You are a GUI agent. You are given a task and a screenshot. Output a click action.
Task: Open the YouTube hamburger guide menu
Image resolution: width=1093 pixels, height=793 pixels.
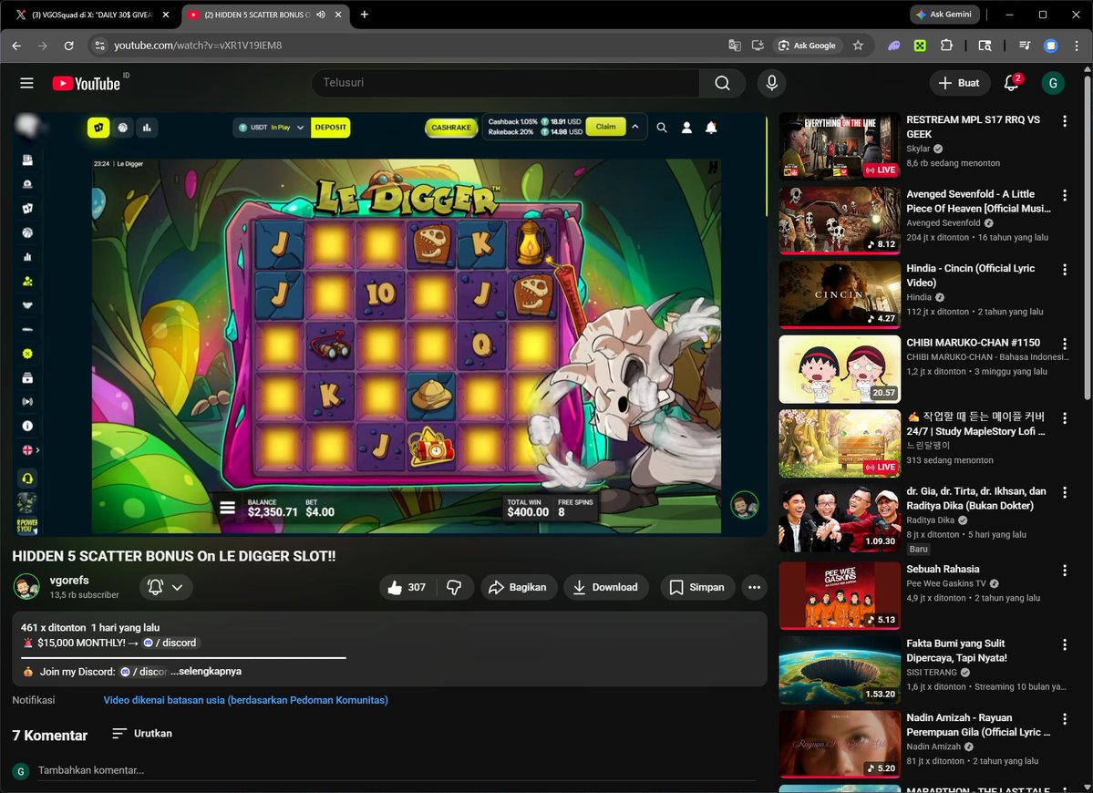[26, 83]
